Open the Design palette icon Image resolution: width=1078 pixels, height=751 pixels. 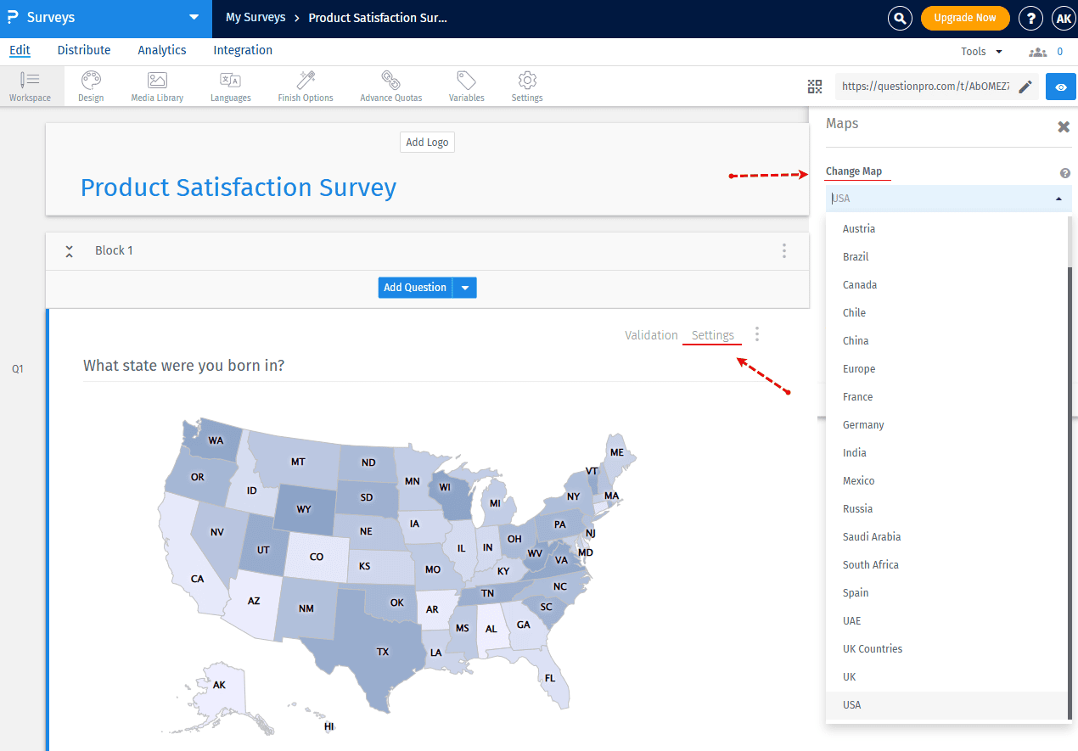click(90, 85)
